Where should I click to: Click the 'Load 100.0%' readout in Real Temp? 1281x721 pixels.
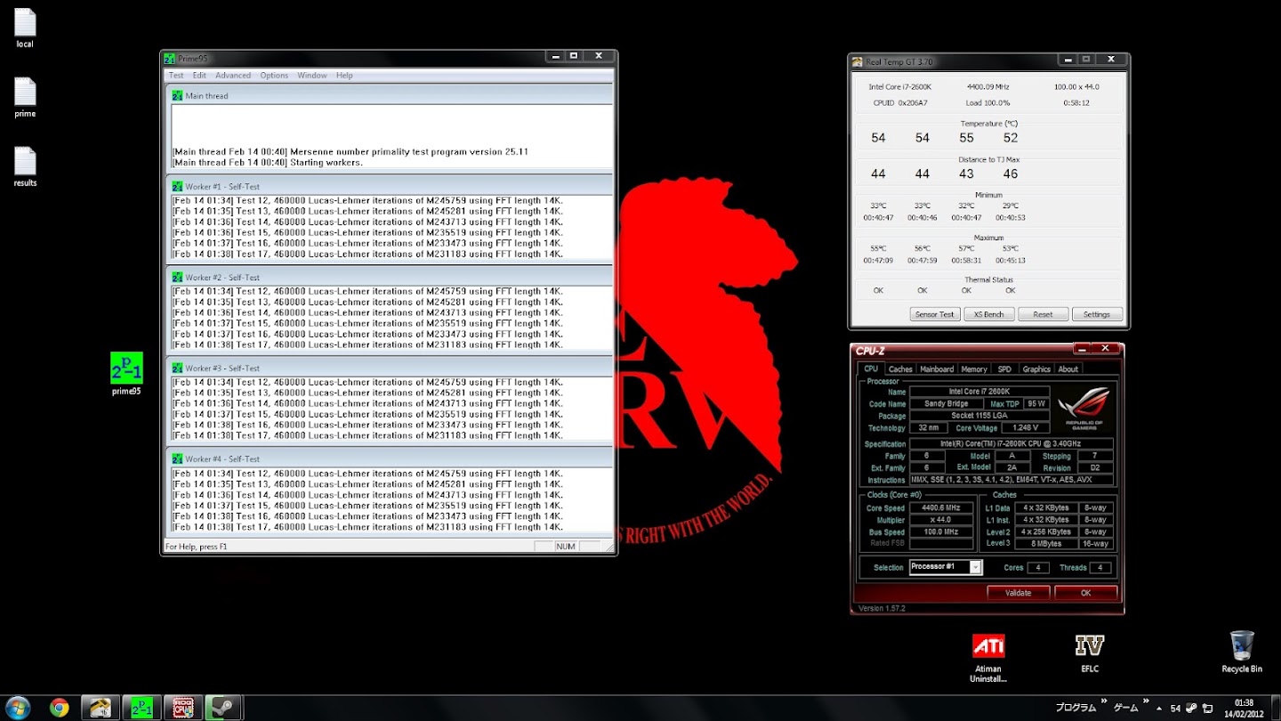pyautogui.click(x=987, y=102)
